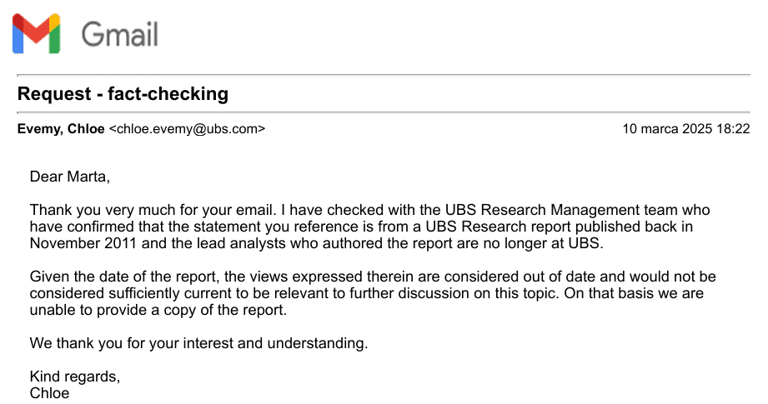
Task: Click the Gmail wordmark text
Action: 119,35
